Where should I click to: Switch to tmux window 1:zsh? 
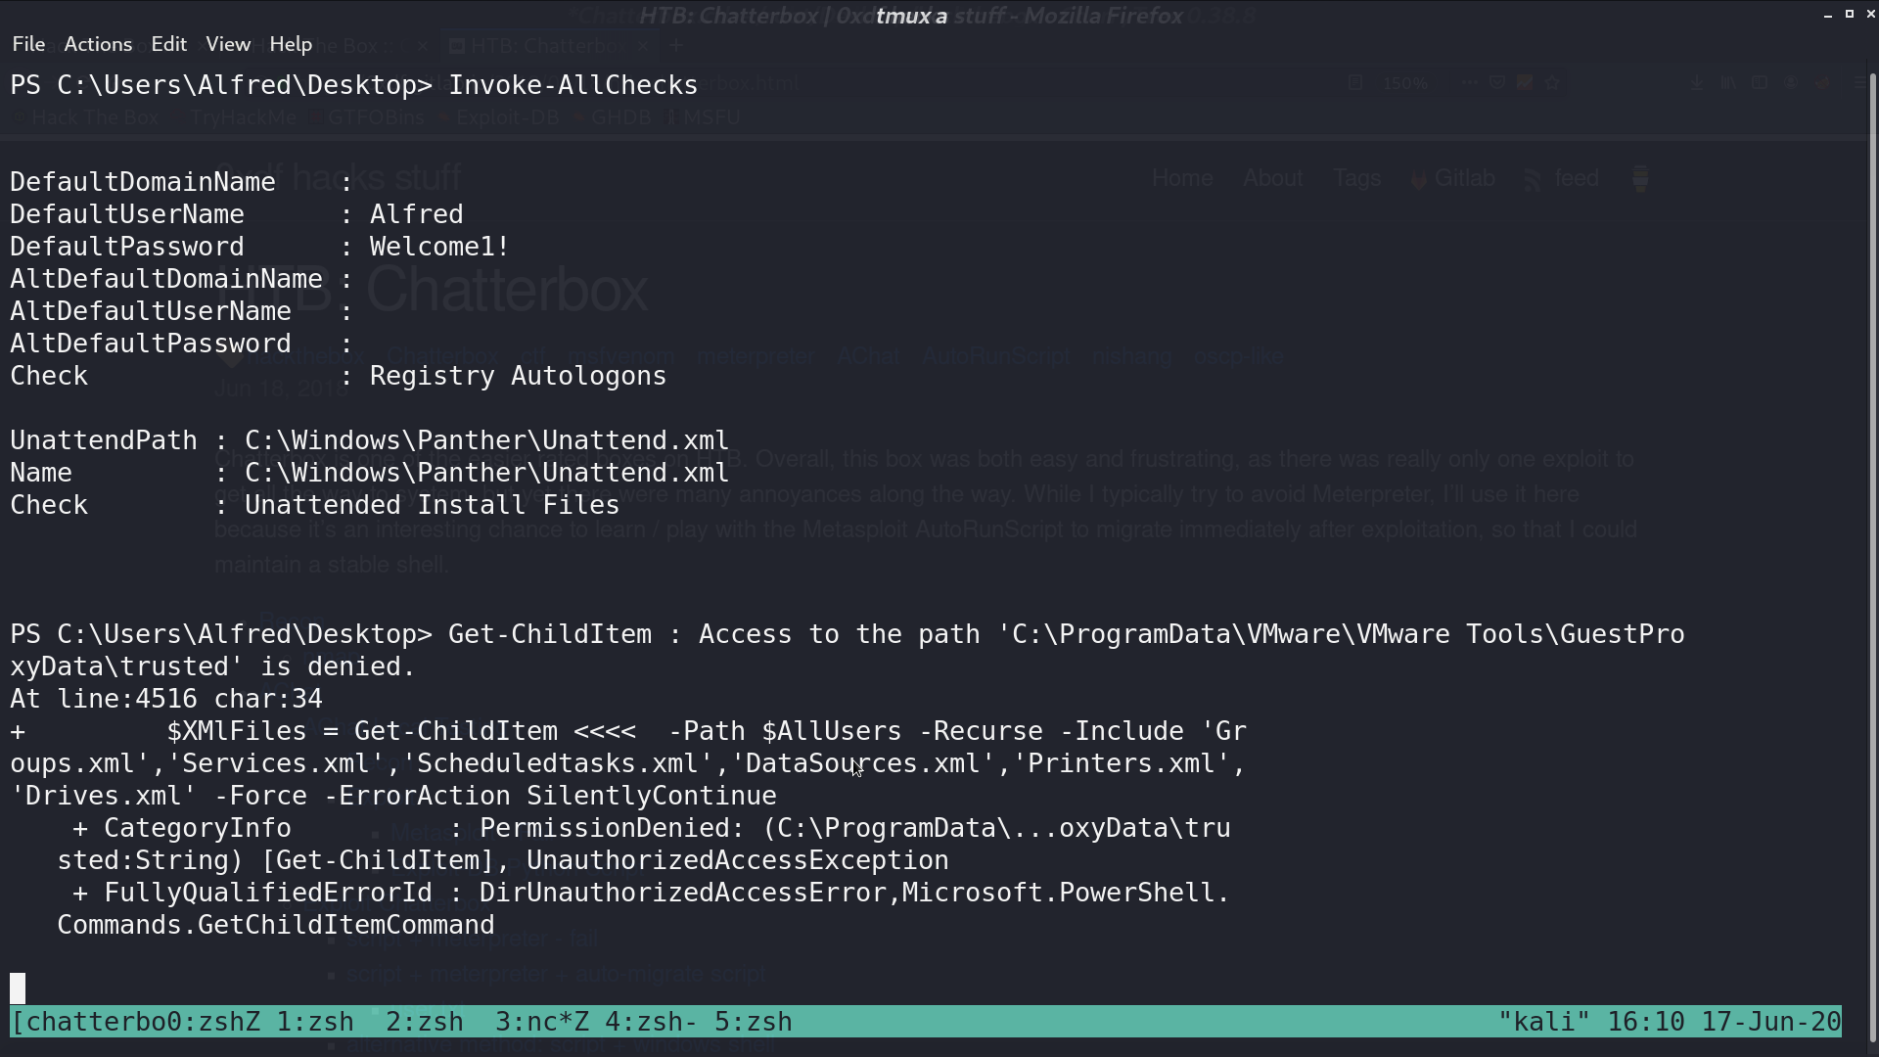(x=315, y=1022)
